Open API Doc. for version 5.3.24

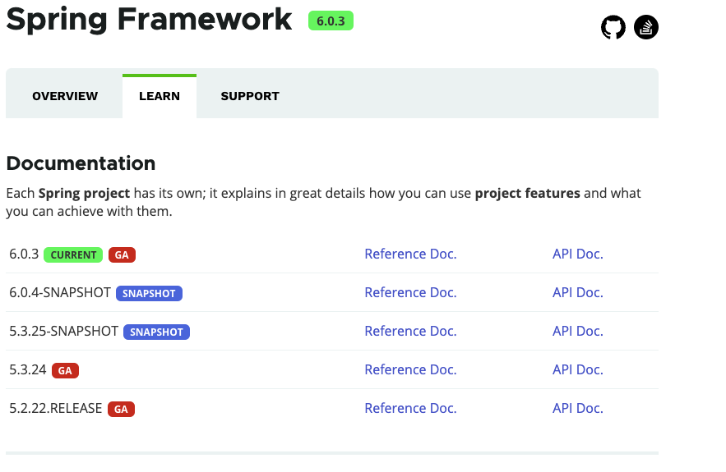577,369
